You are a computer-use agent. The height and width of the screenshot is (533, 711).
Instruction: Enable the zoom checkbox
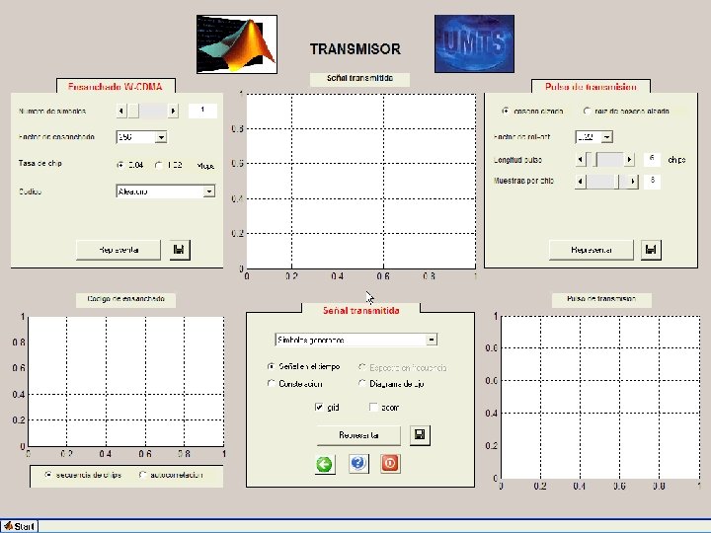[373, 407]
